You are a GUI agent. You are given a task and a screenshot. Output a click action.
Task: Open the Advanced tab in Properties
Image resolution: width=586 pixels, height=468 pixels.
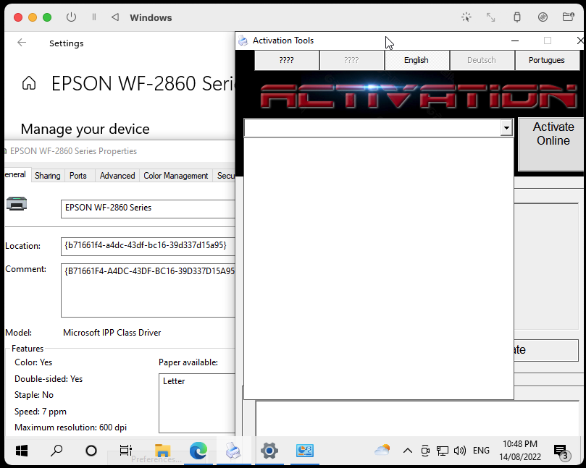(117, 175)
